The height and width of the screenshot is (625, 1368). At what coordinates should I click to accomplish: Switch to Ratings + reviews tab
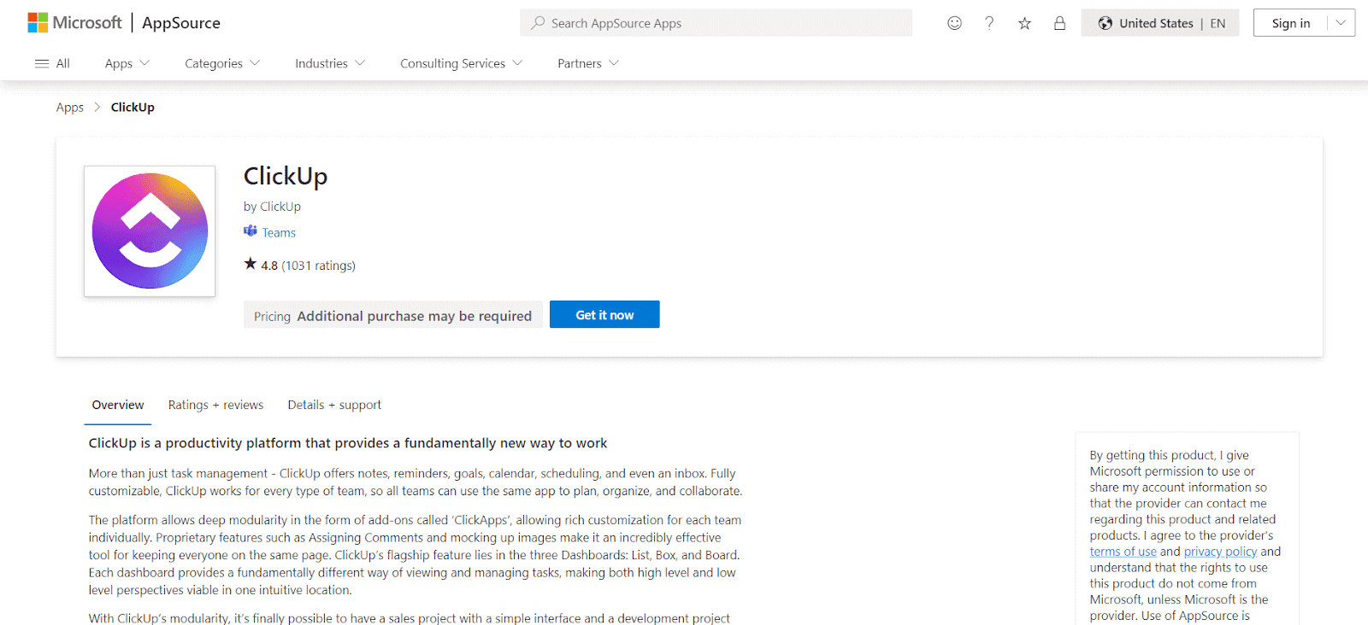tap(215, 405)
